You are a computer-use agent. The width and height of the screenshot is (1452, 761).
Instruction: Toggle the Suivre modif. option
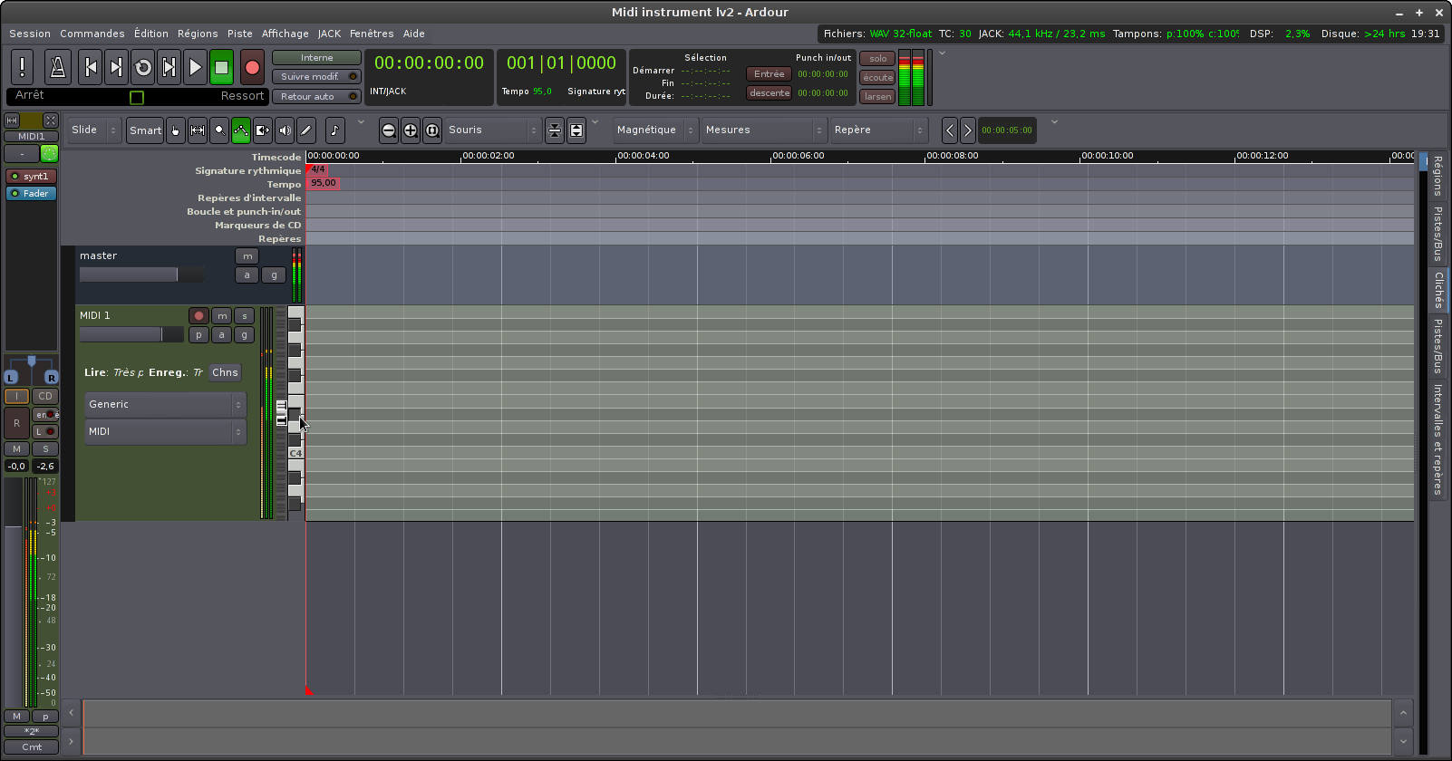(x=315, y=77)
